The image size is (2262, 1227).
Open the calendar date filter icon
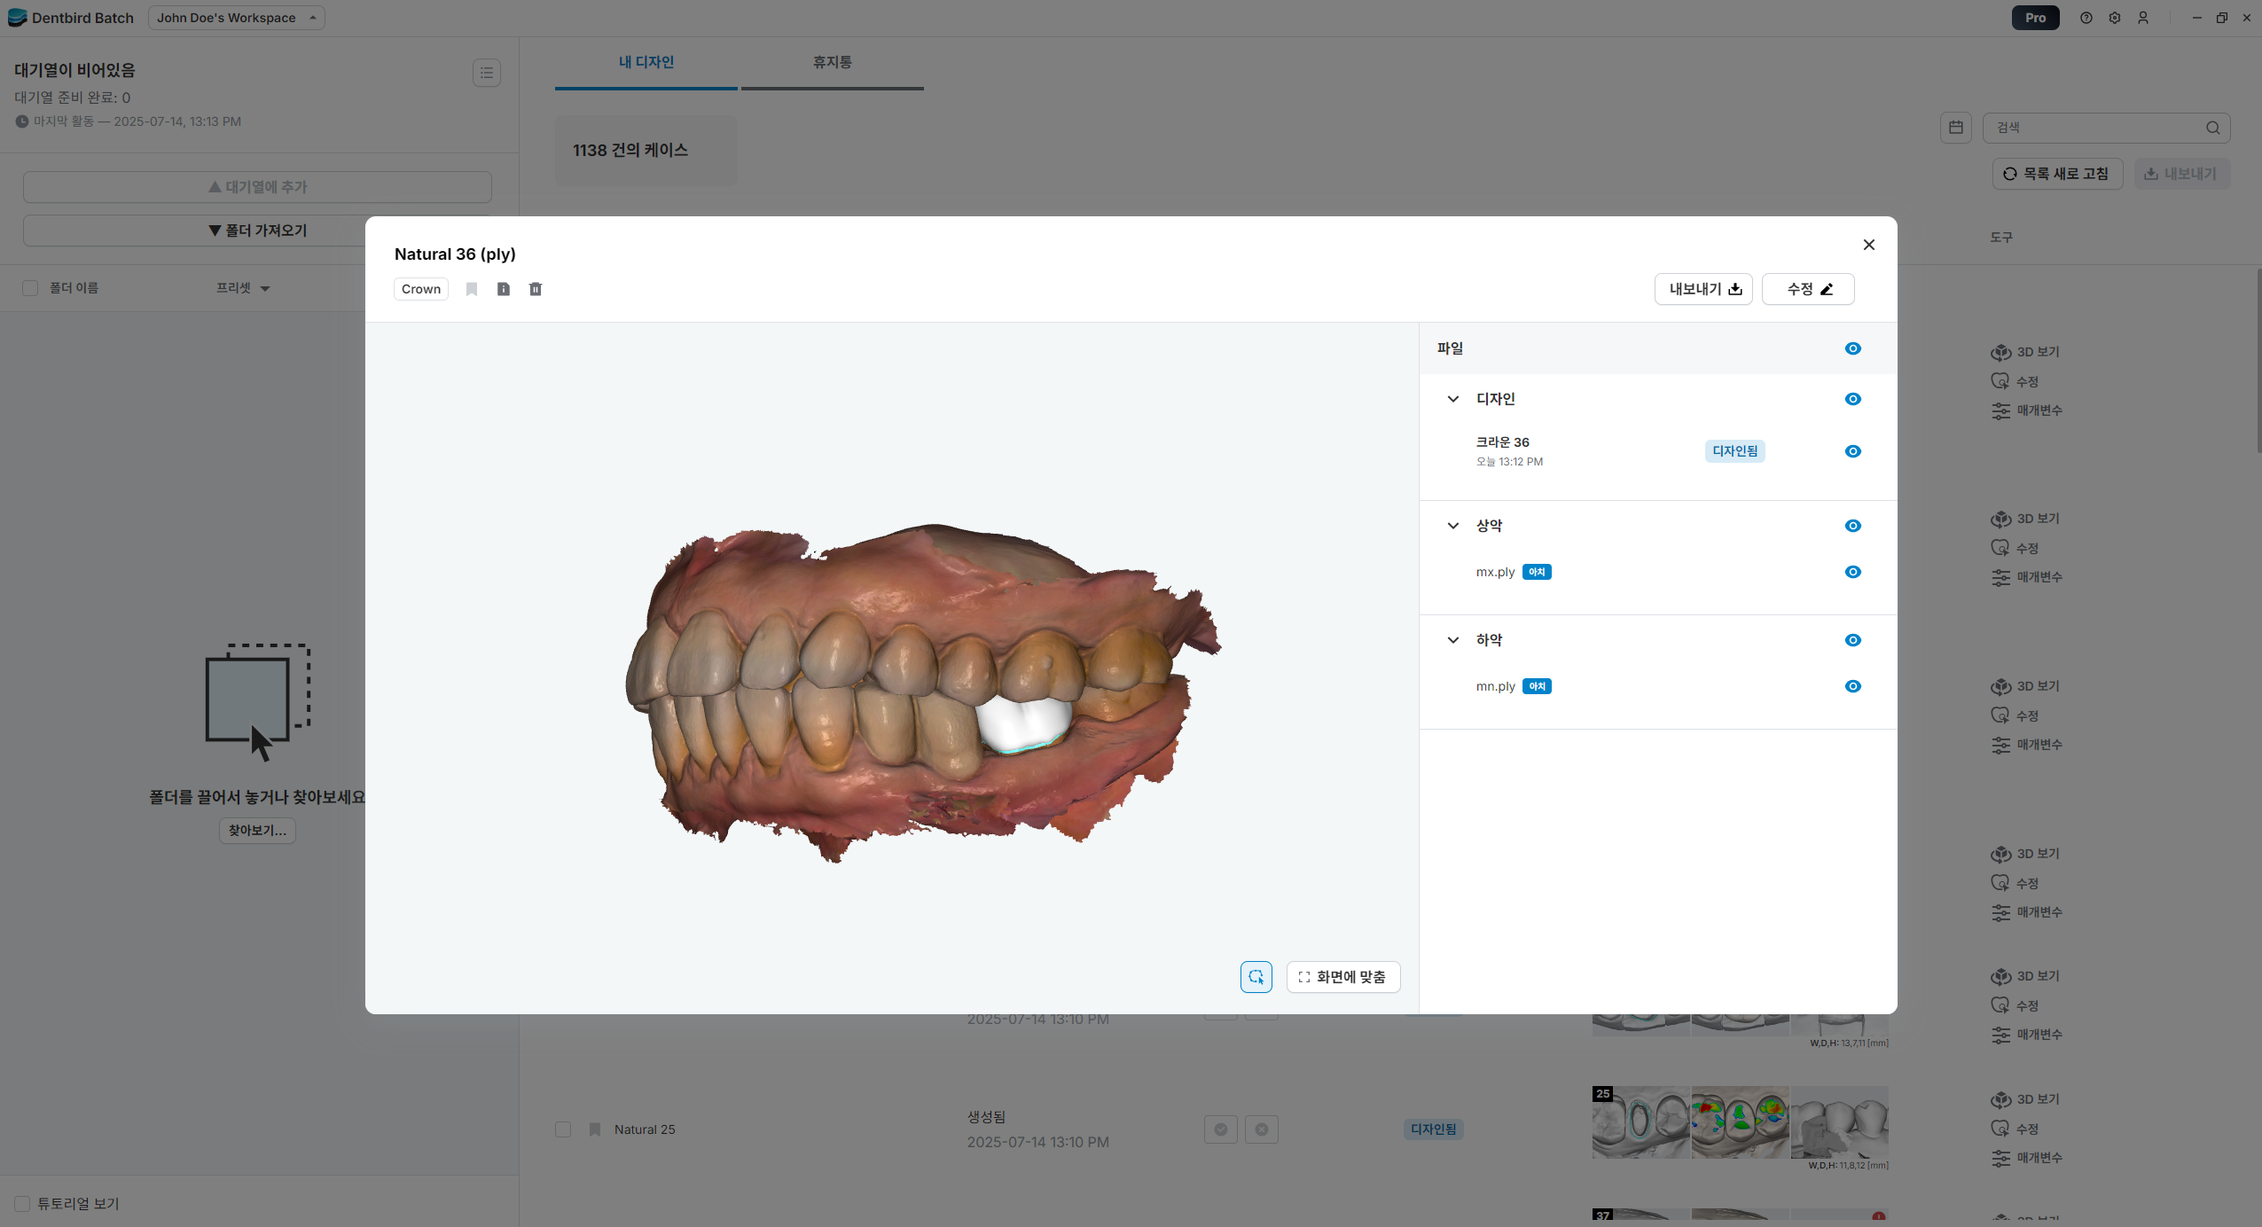[x=1955, y=128]
